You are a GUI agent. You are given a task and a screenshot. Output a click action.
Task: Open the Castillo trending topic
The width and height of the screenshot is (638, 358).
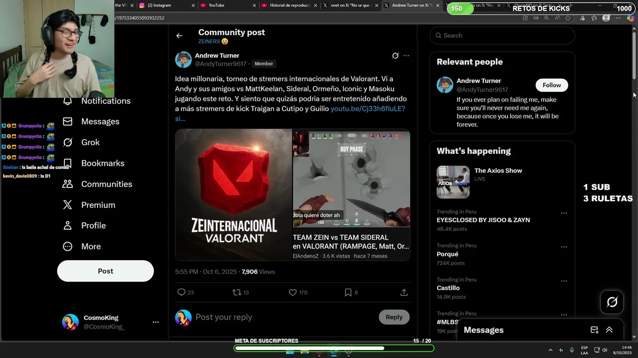448,288
